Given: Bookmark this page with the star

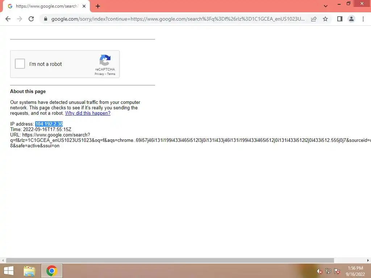Looking at the screenshot, I should (325, 19).
